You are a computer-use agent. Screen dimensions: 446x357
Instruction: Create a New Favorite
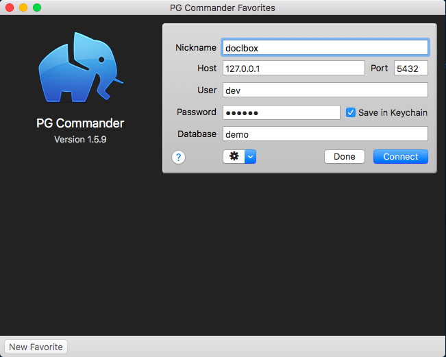pos(36,347)
